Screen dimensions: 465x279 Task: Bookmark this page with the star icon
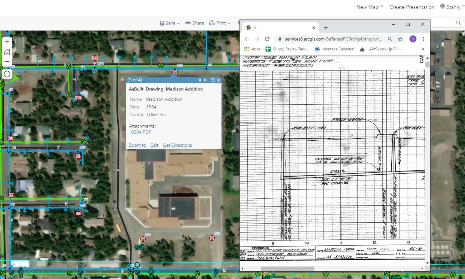click(x=400, y=39)
